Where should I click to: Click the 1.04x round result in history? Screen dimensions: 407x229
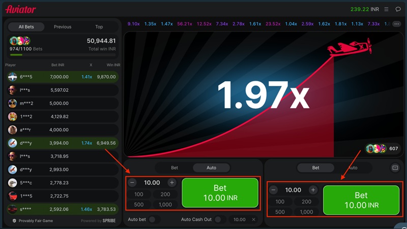291,24
